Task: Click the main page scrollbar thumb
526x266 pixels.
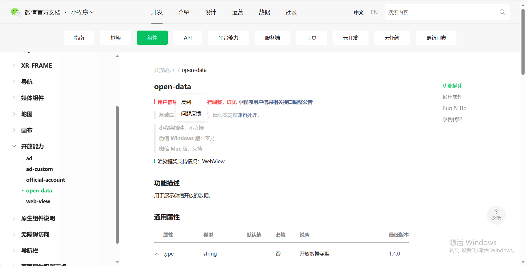Action: click(523, 42)
